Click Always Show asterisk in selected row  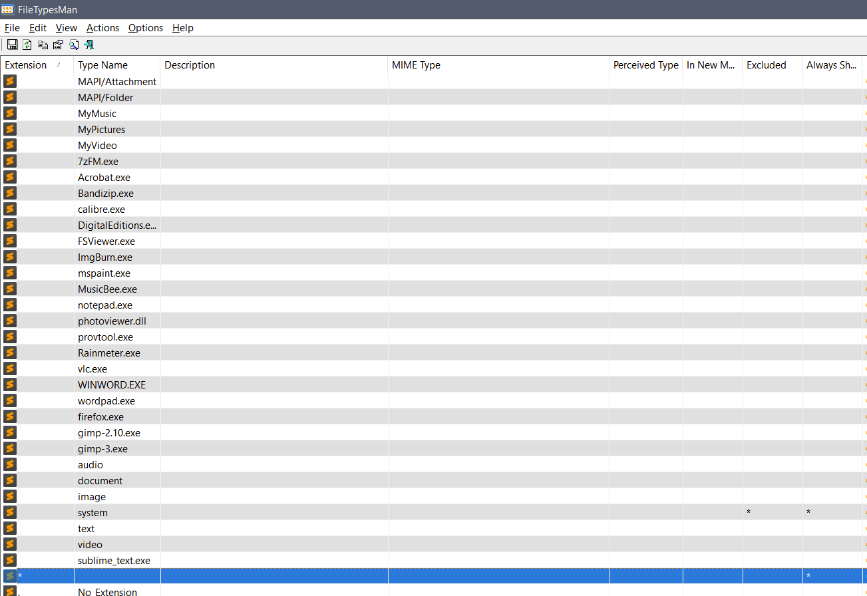click(808, 577)
